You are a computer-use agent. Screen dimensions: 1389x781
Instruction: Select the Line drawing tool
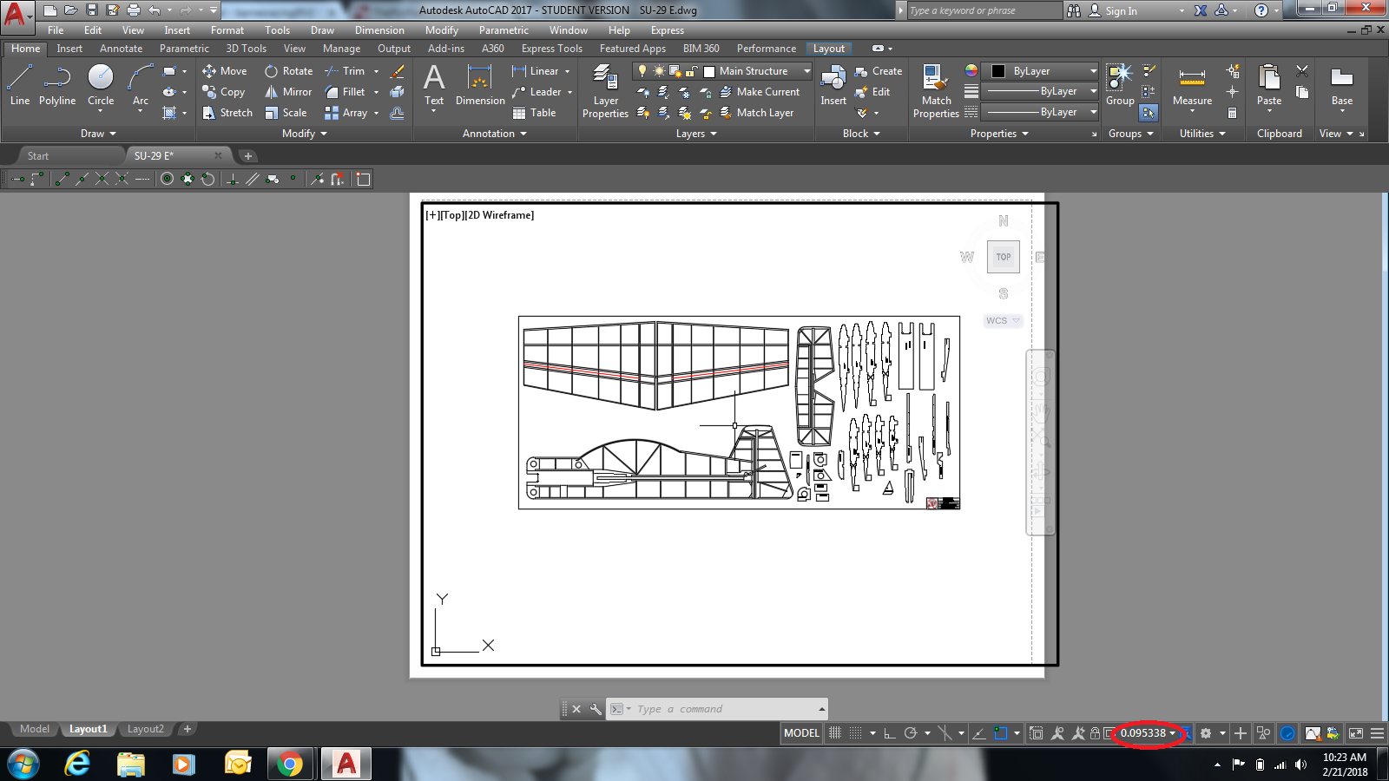click(x=20, y=85)
